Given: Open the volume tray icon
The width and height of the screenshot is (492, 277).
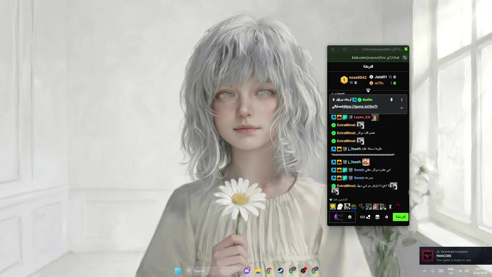Looking at the screenshot, I should click(x=467, y=271).
